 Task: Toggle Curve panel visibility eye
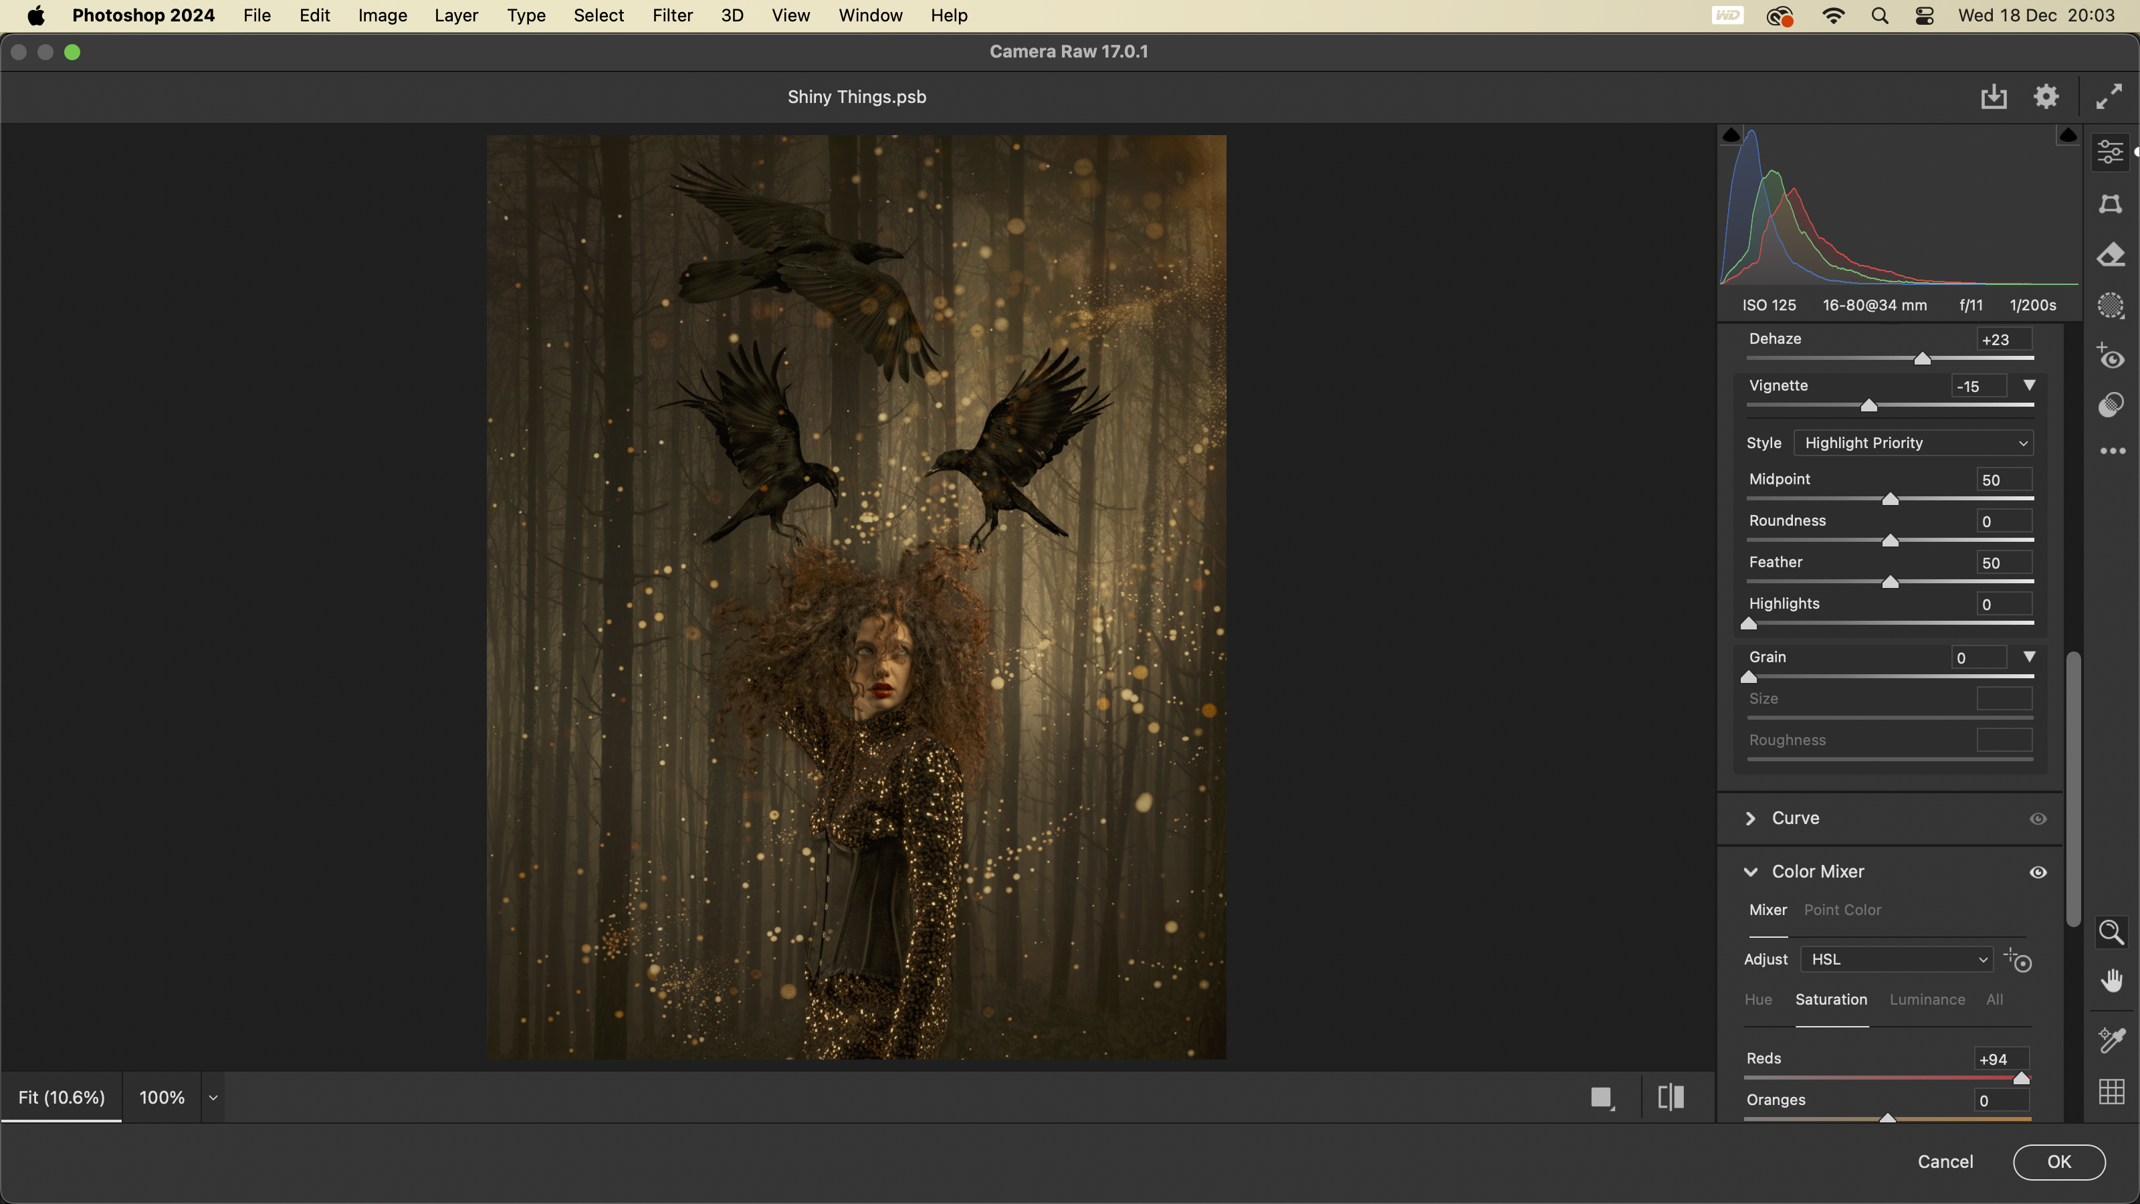2038,819
